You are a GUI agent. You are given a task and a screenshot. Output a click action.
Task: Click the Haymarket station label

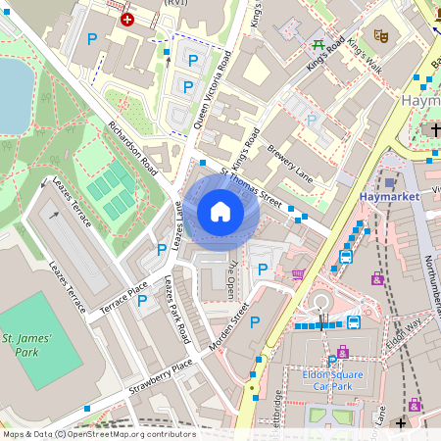pos(389,197)
